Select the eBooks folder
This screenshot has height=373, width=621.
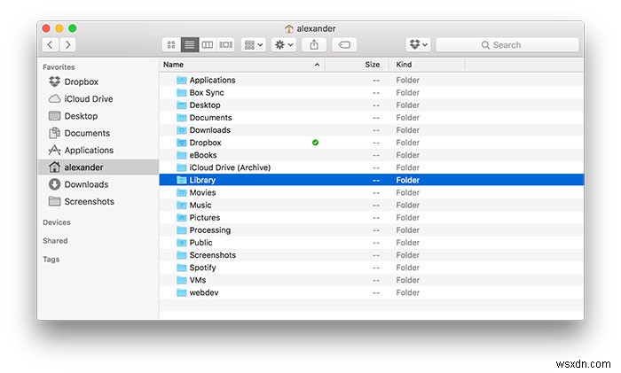[x=372, y=155]
